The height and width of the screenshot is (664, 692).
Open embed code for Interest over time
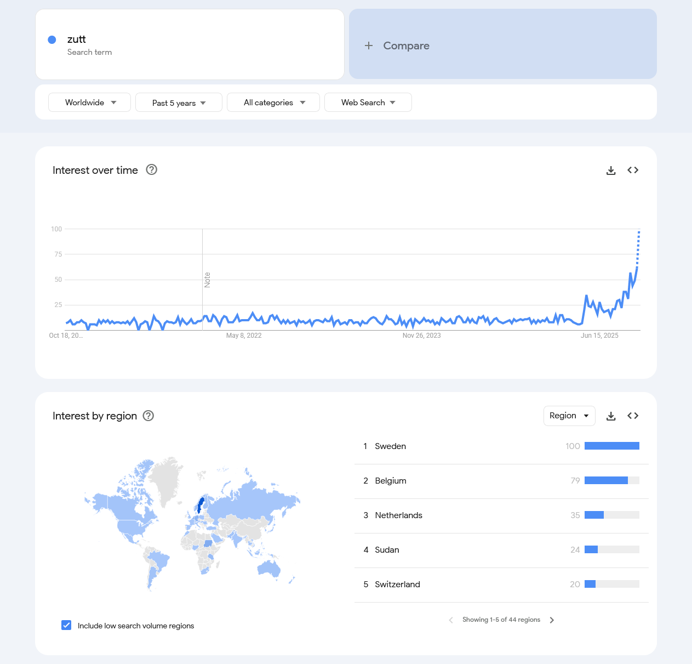(x=633, y=170)
